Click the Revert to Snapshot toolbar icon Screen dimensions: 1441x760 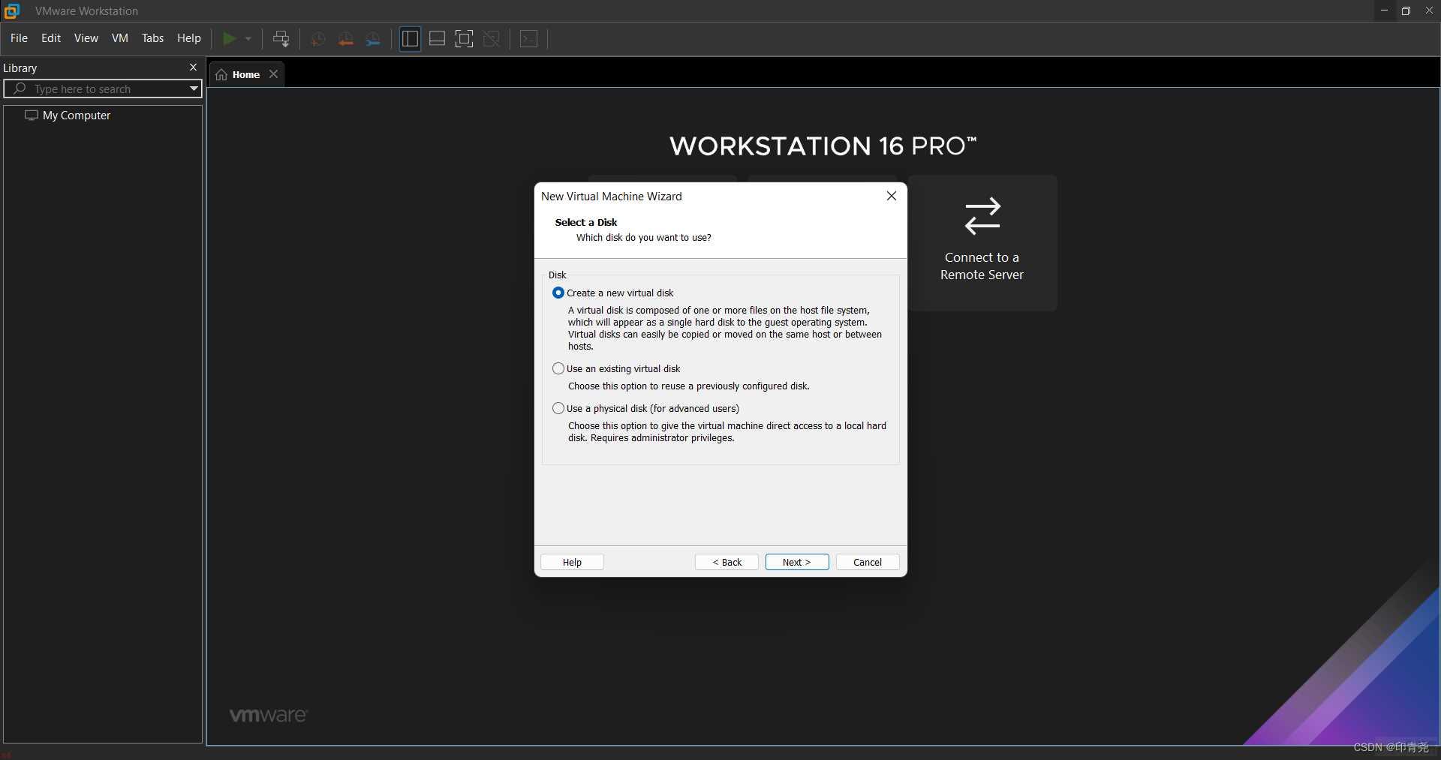[345, 39]
